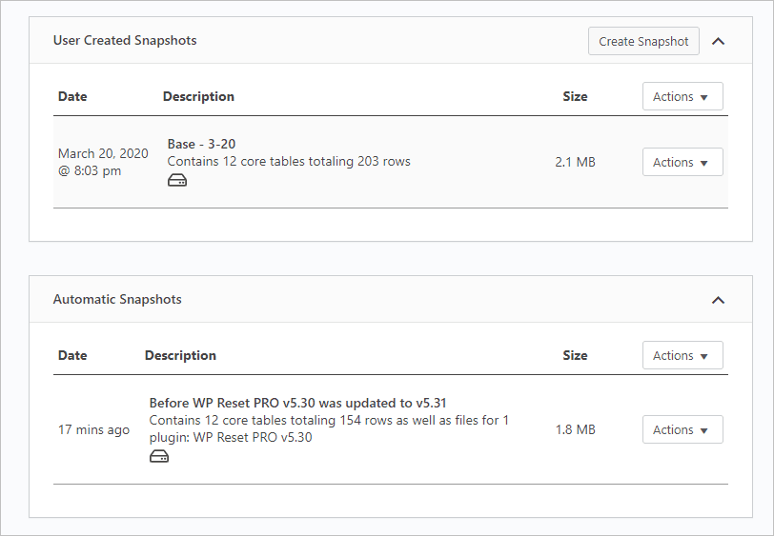Open Actions dropdown for WP Reset PRO snapshot
The image size is (774, 536).
pos(682,430)
